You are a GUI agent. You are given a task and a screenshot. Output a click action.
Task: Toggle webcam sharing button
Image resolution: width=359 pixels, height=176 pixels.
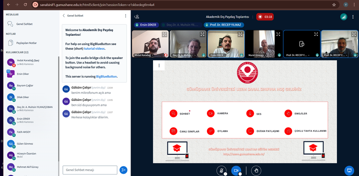[x=236, y=171]
